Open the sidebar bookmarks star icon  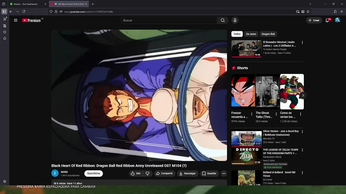click(5, 39)
